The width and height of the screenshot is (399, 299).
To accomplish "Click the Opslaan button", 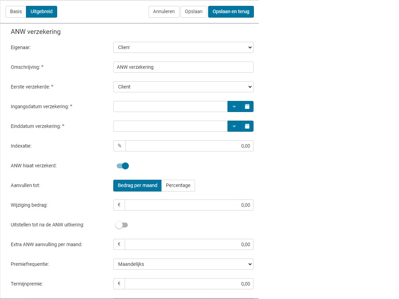I will tap(194, 12).
